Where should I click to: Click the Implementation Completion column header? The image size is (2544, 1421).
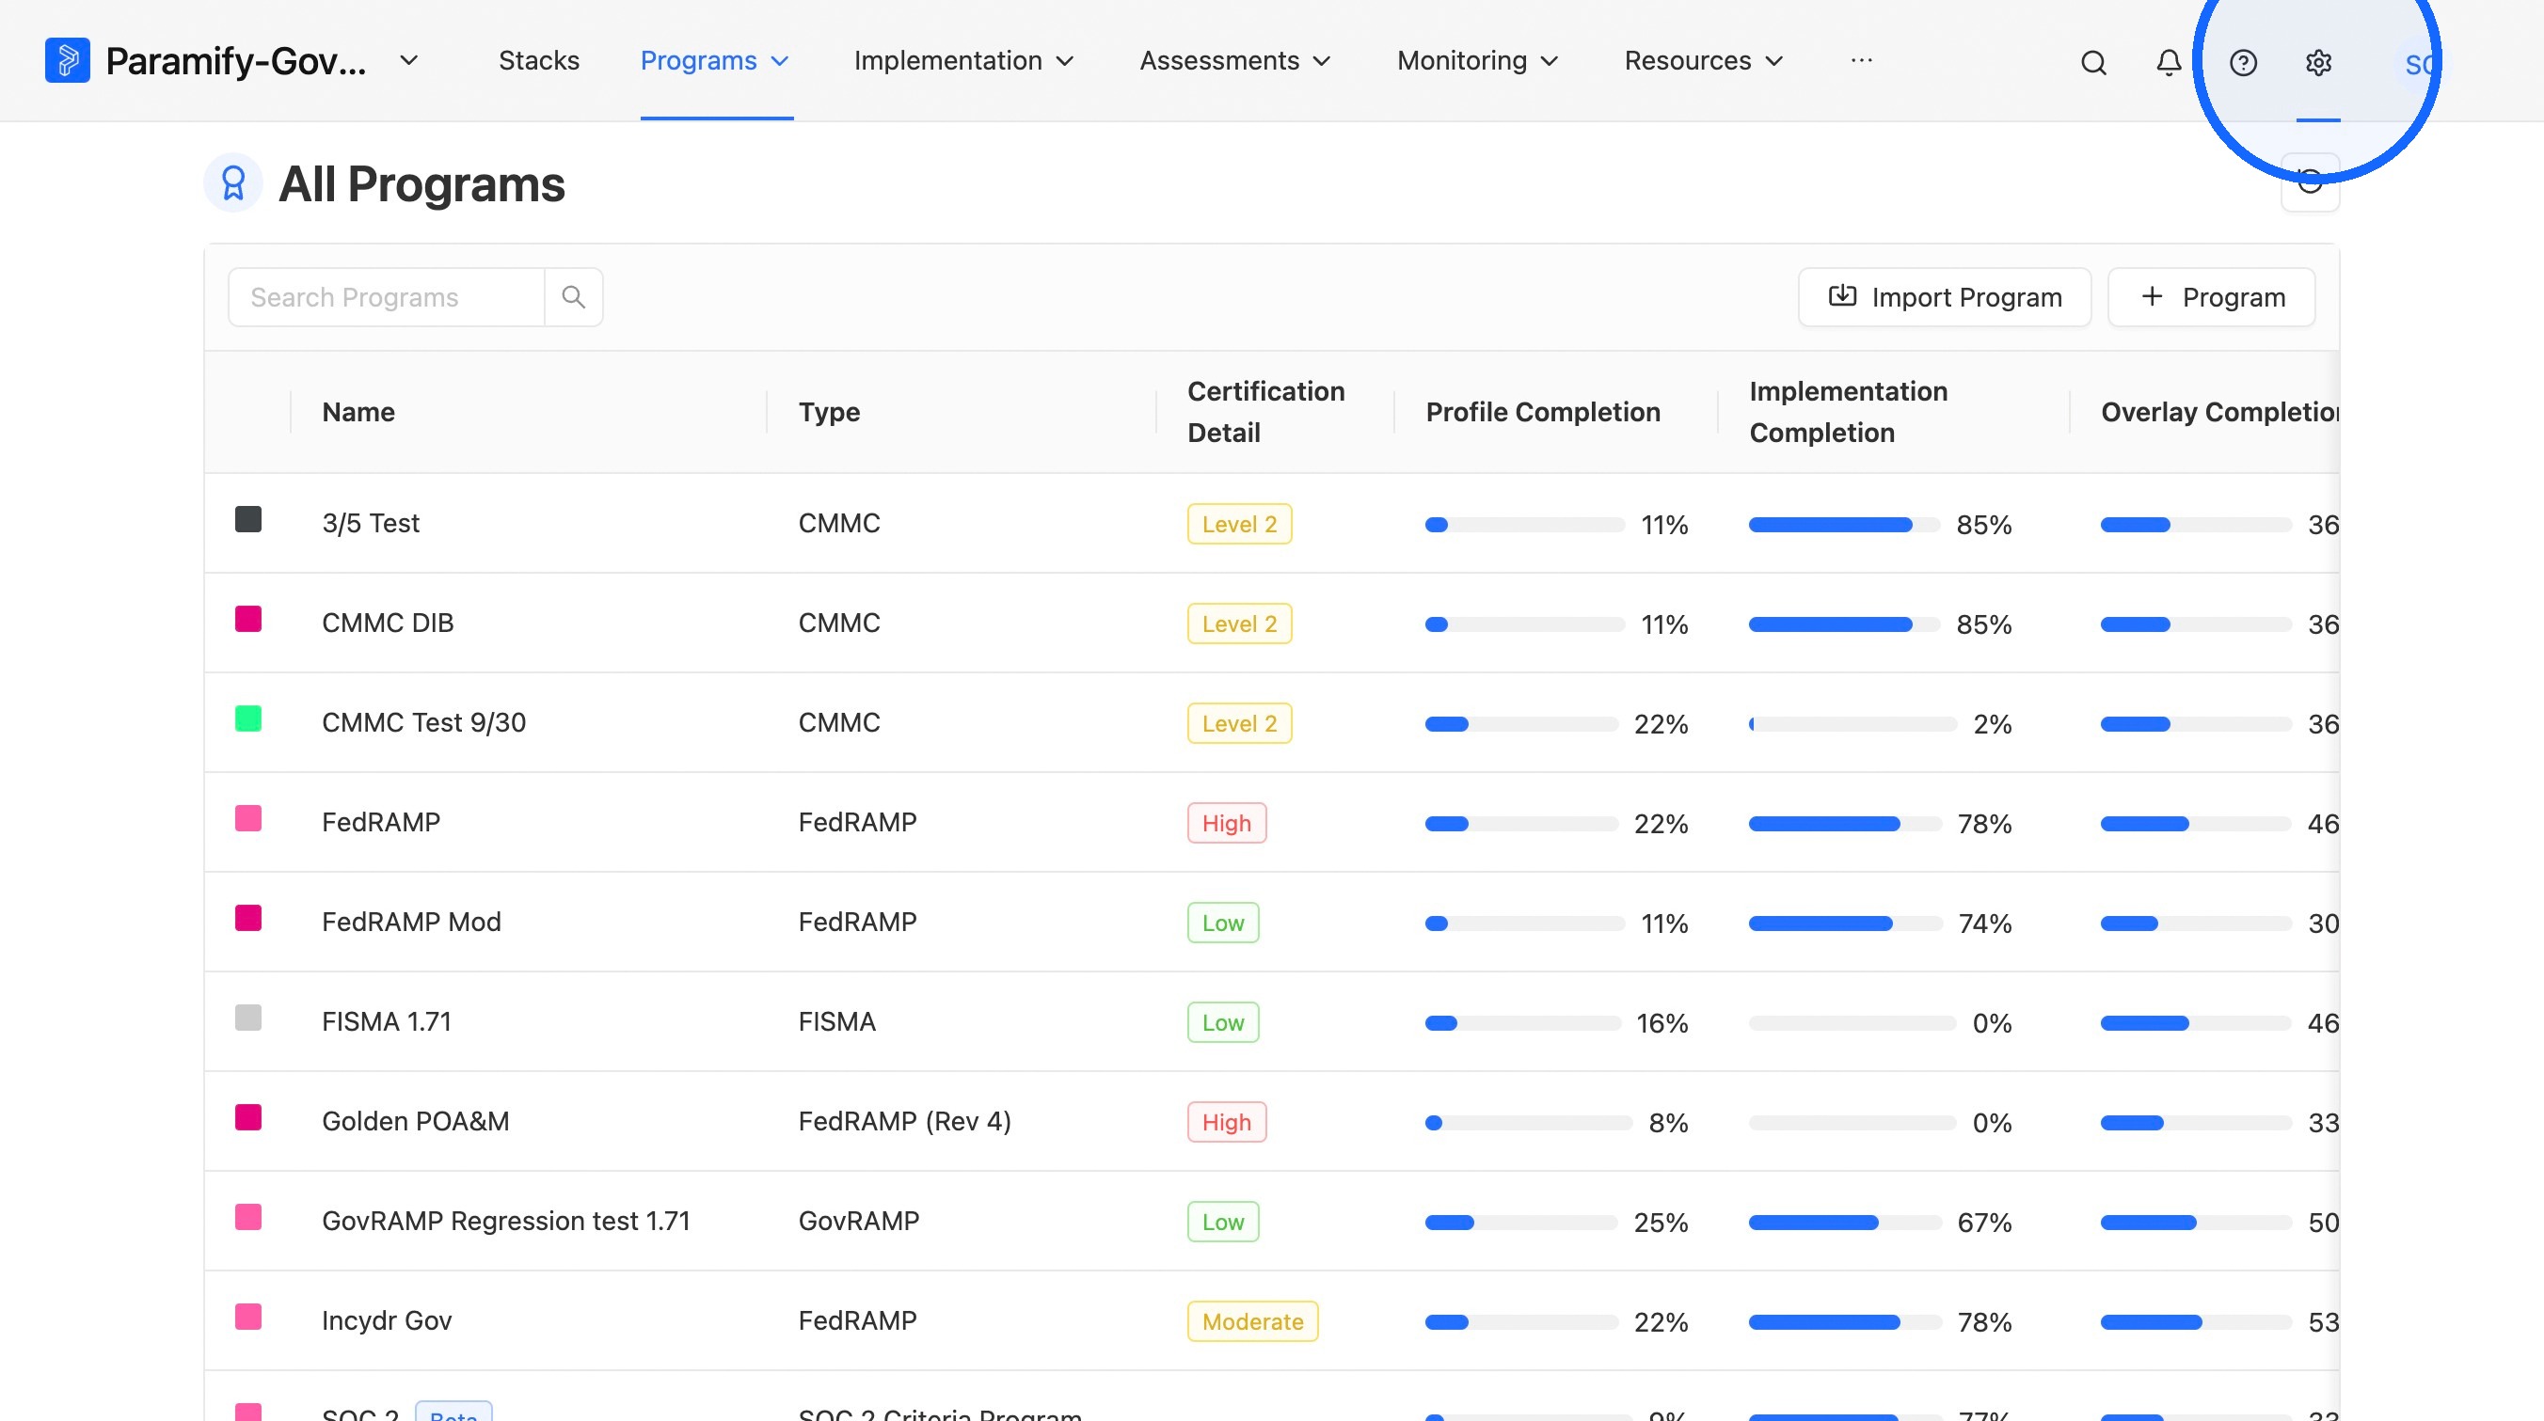pos(1849,412)
